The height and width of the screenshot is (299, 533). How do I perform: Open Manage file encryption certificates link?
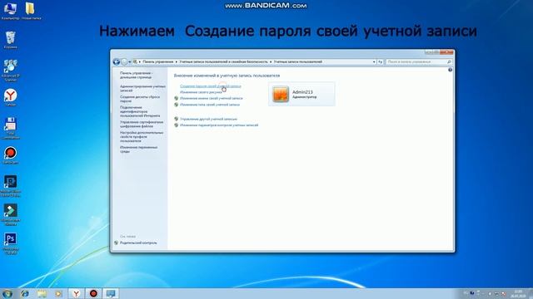[x=142, y=124]
